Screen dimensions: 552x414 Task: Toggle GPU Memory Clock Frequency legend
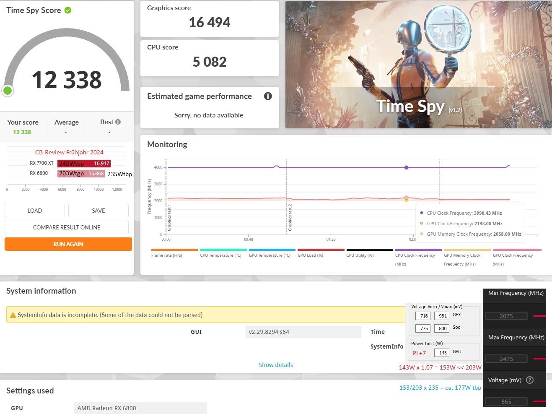click(x=467, y=258)
